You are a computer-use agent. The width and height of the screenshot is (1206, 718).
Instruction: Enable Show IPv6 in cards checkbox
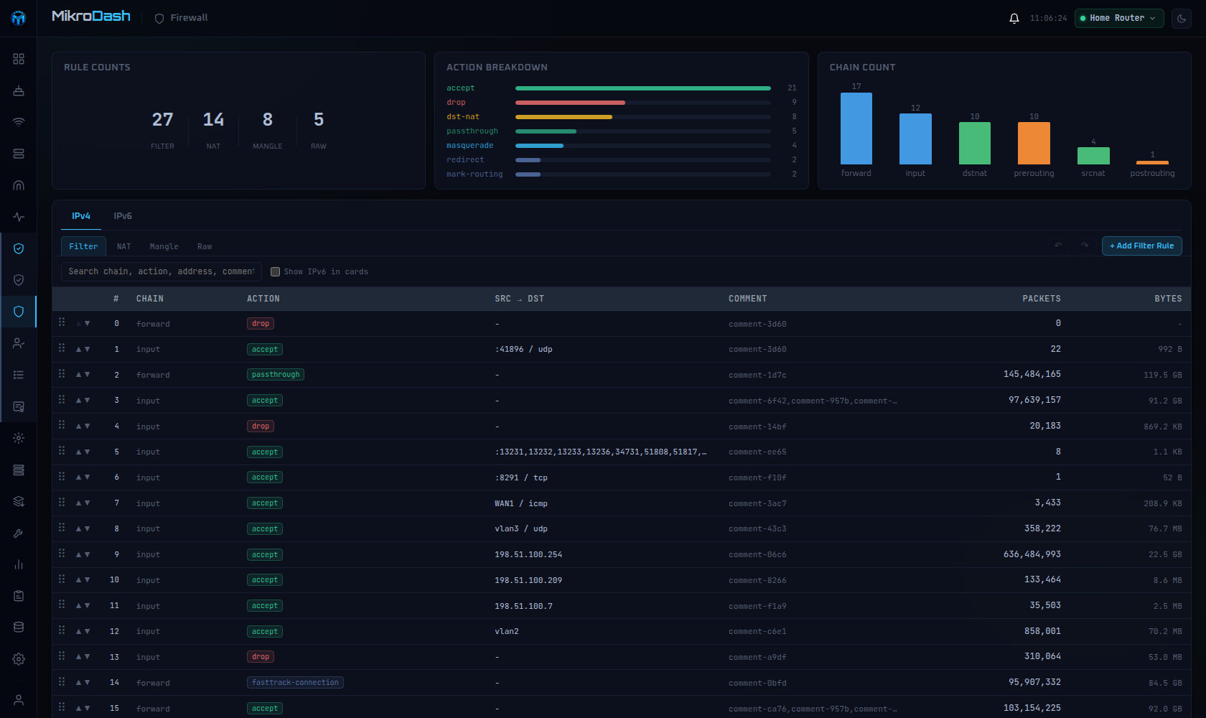[275, 271]
